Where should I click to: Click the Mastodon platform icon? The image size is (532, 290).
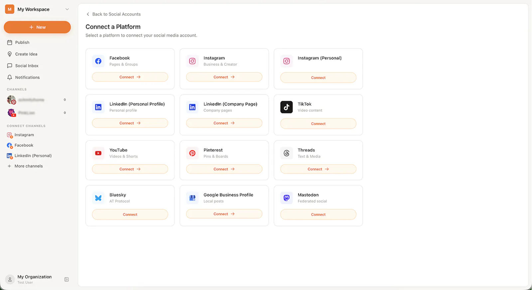pos(286,198)
